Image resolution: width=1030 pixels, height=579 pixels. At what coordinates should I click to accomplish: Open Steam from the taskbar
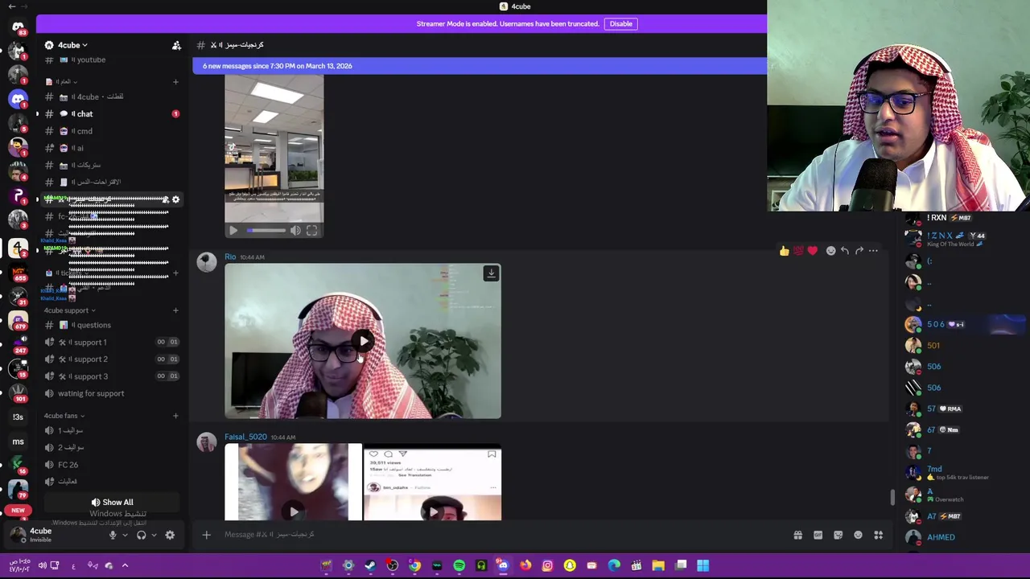(x=370, y=565)
